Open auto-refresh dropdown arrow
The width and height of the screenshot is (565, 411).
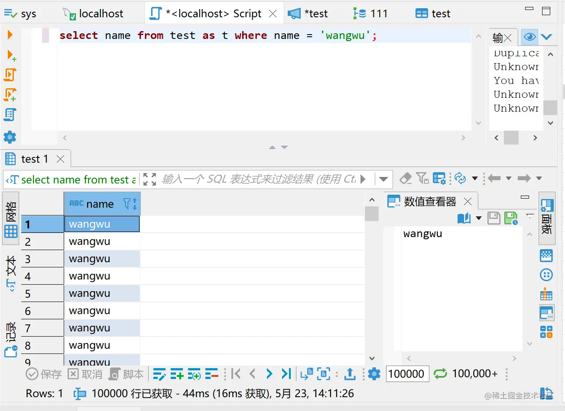coord(475,178)
